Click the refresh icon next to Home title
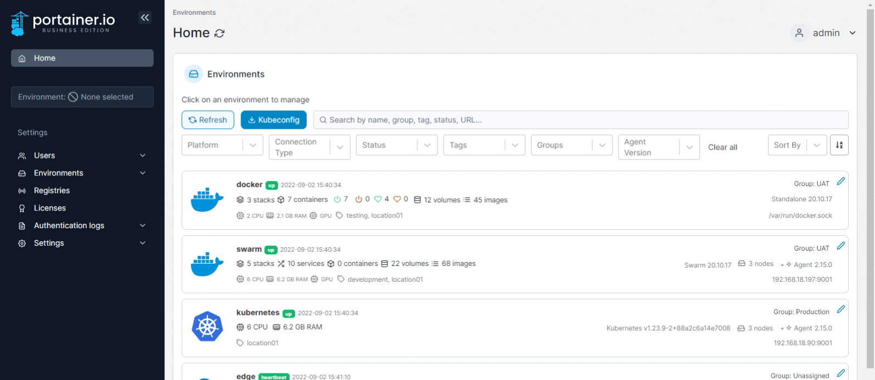Viewport: 875px width, 380px height. tap(220, 33)
